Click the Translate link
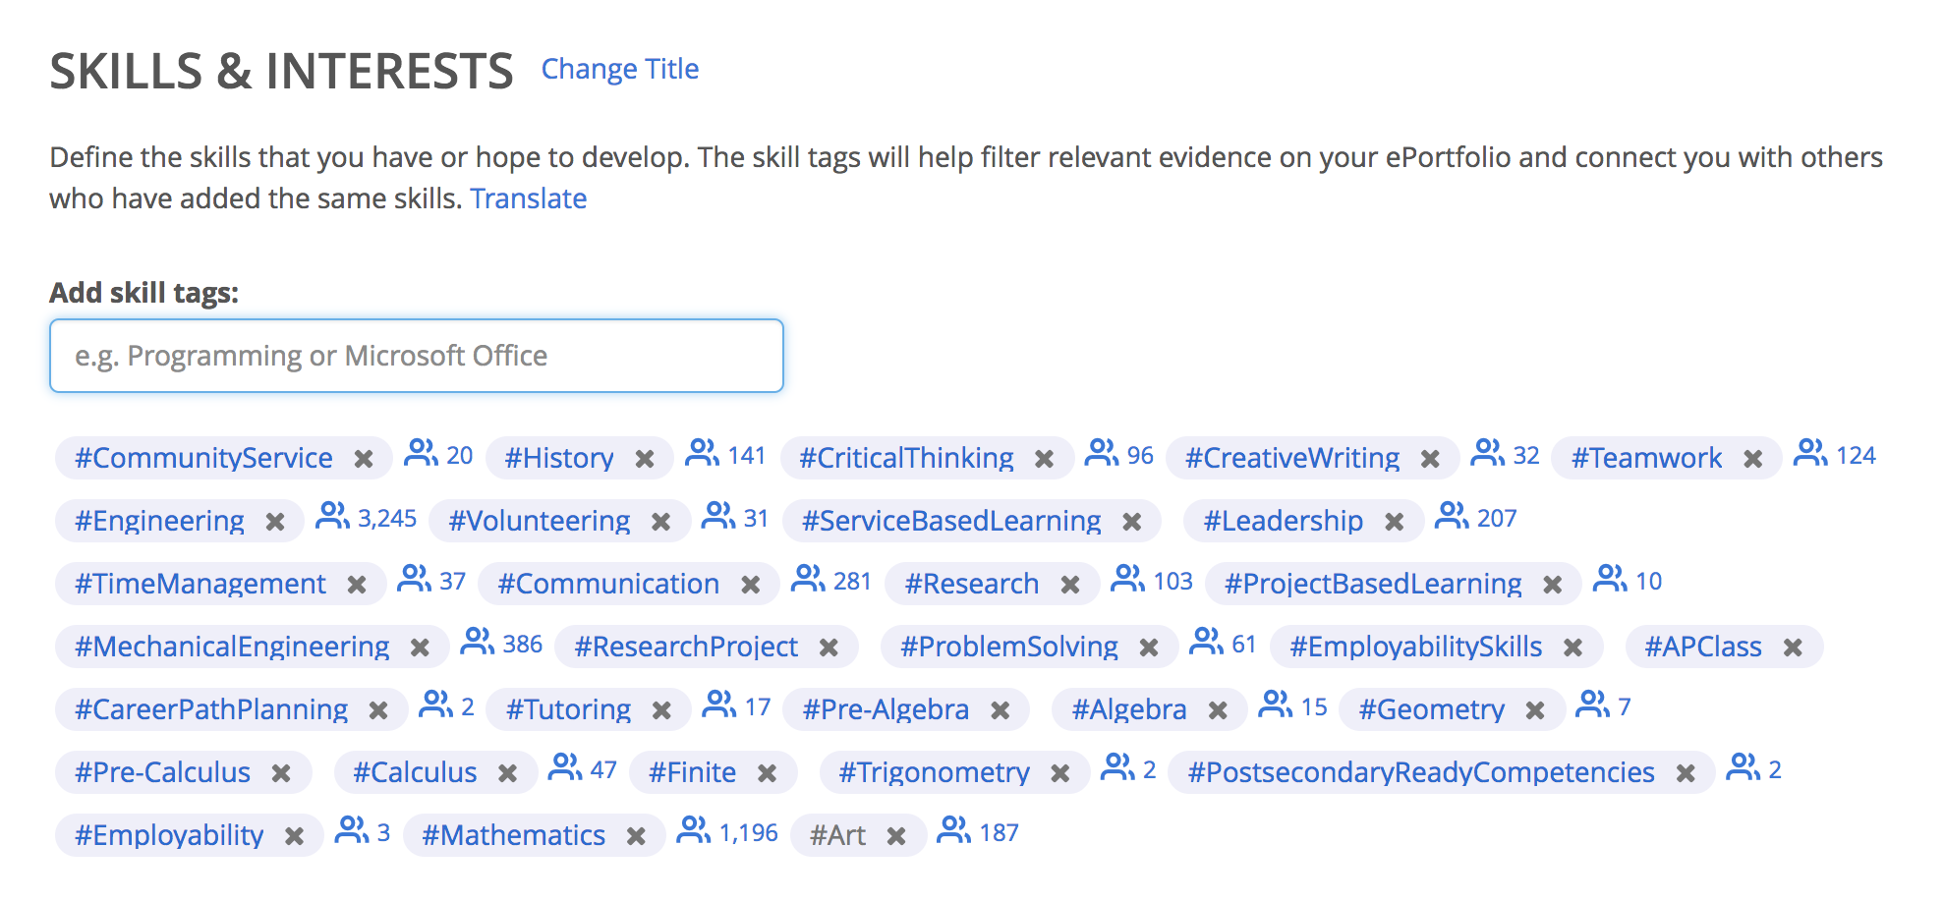 pyautogui.click(x=529, y=198)
